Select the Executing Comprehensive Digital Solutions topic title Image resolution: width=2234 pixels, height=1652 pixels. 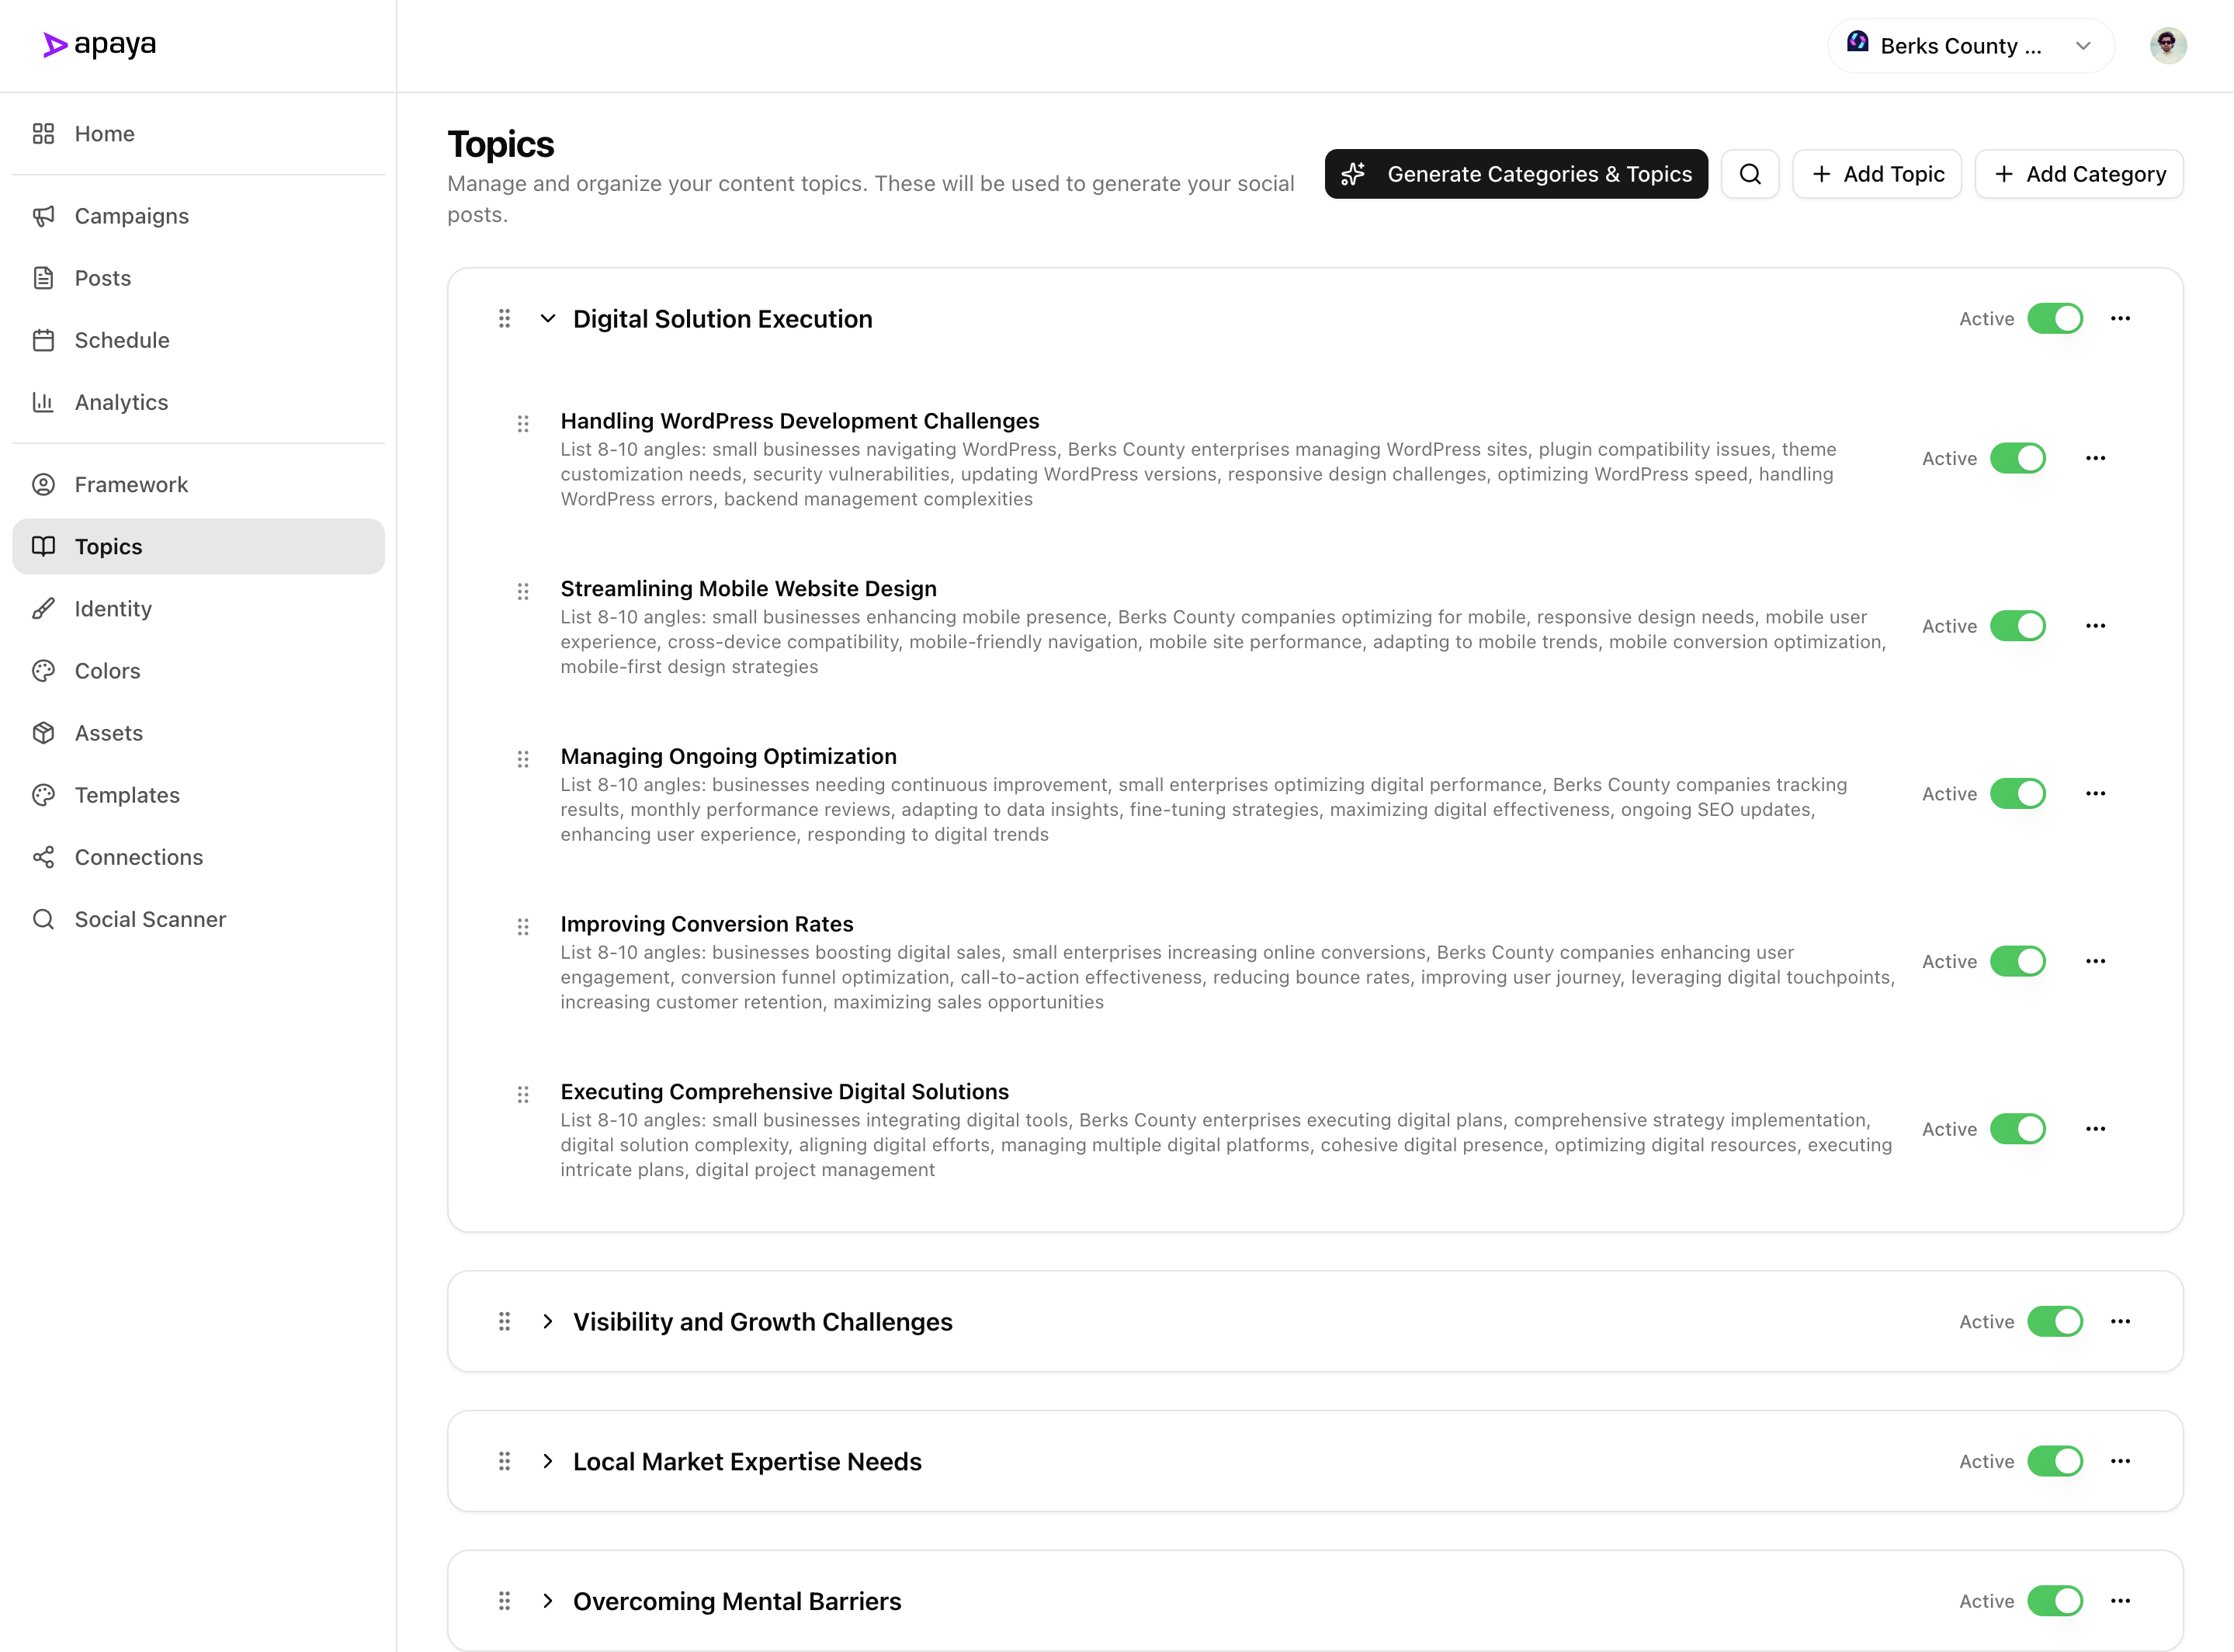tap(784, 1092)
